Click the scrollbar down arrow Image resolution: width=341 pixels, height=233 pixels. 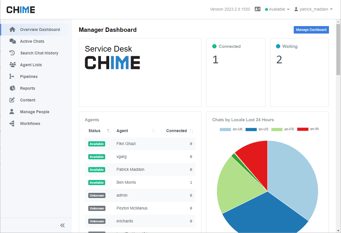coord(338,231)
